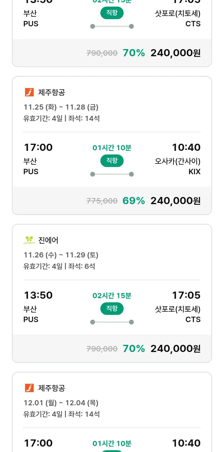Click the 13:50 departure time on the 11.26 flight

click(x=38, y=295)
